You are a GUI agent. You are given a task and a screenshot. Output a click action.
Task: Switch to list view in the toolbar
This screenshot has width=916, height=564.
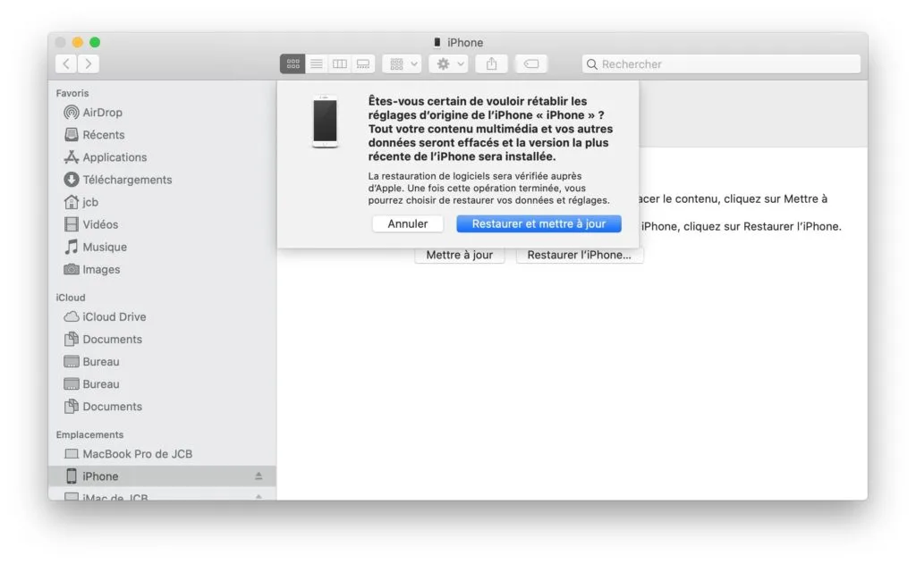point(317,63)
